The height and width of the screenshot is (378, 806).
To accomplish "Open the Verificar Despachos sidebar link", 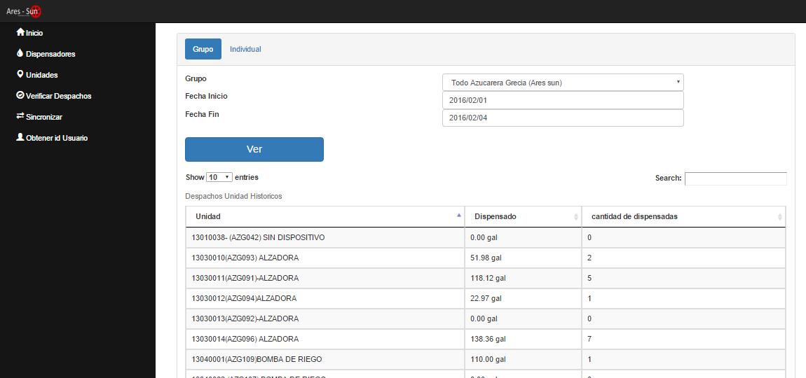I will (x=58, y=96).
